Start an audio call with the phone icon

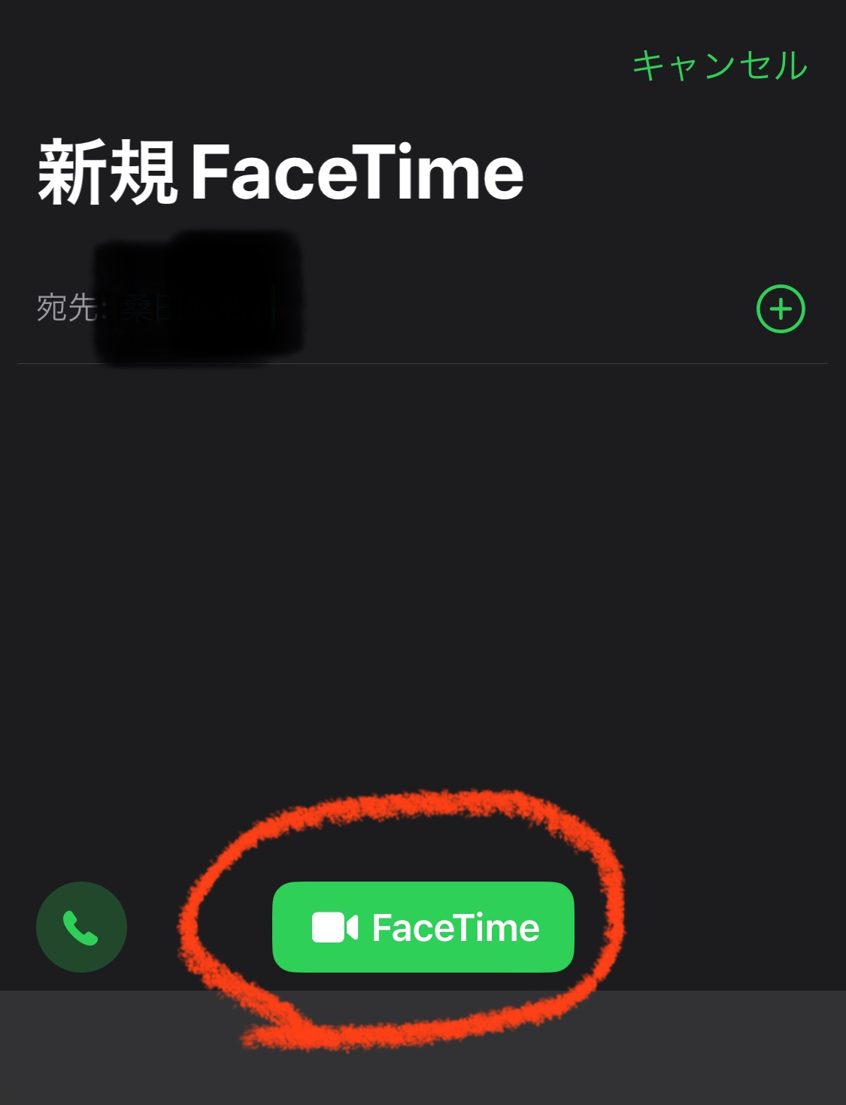click(x=81, y=927)
